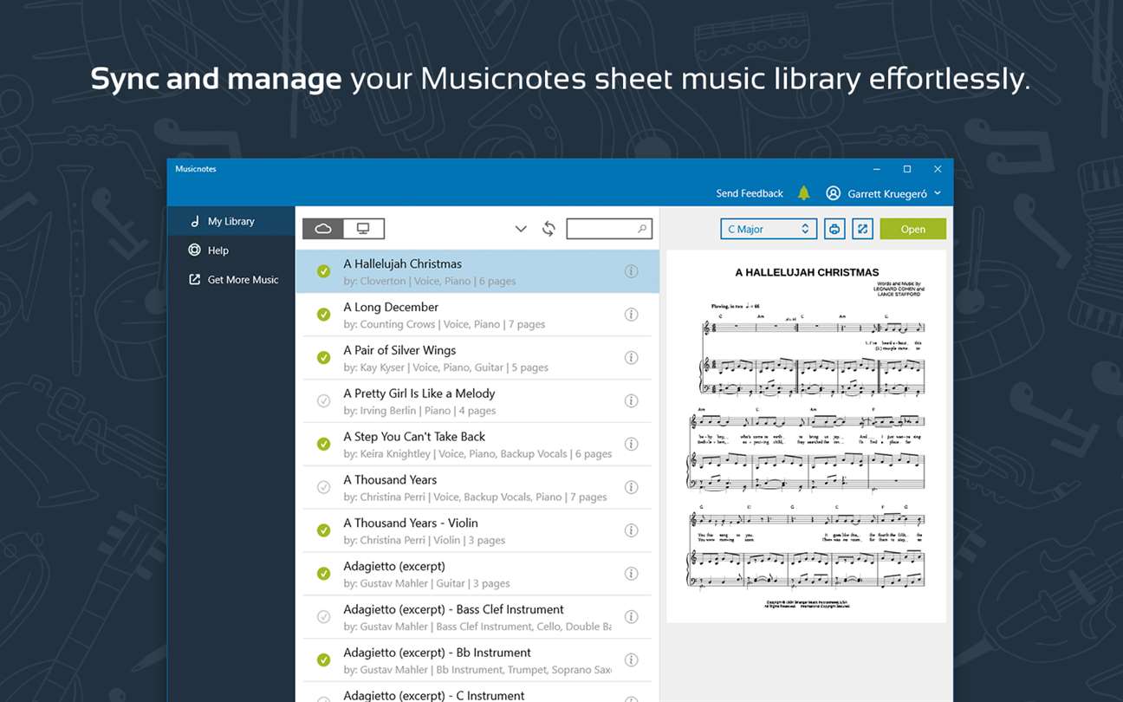This screenshot has width=1123, height=702.
Task: Click the Send Feedback link
Action: tap(750, 193)
